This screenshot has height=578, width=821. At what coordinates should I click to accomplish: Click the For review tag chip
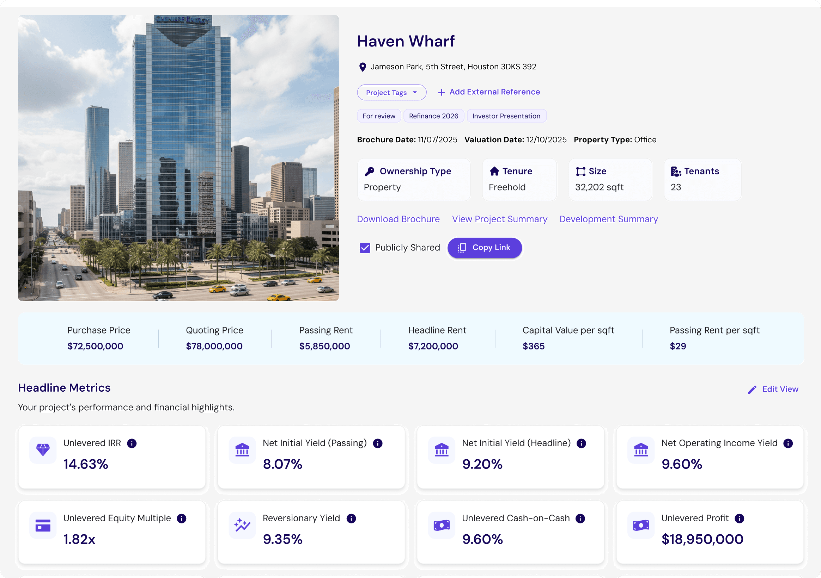[x=379, y=116]
